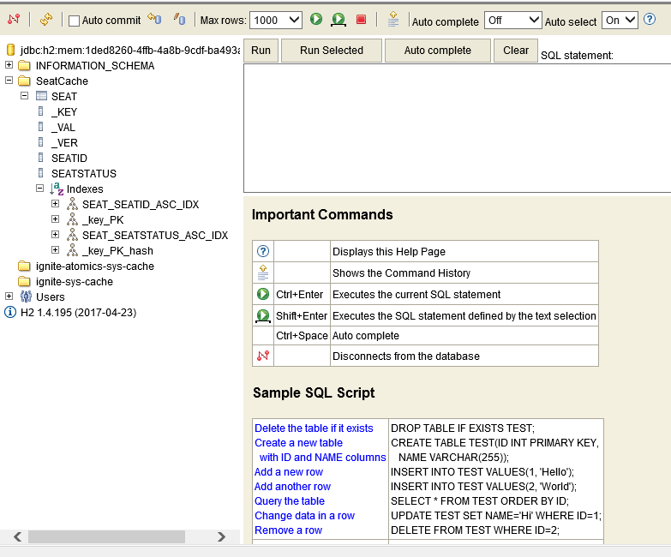Click the Run Selected toolbar icon
This screenshot has width=671, height=557.
(x=338, y=20)
